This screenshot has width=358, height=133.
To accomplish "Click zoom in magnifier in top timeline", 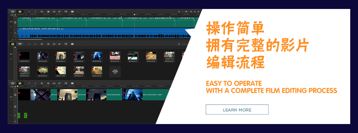I will (x=191, y=12).
